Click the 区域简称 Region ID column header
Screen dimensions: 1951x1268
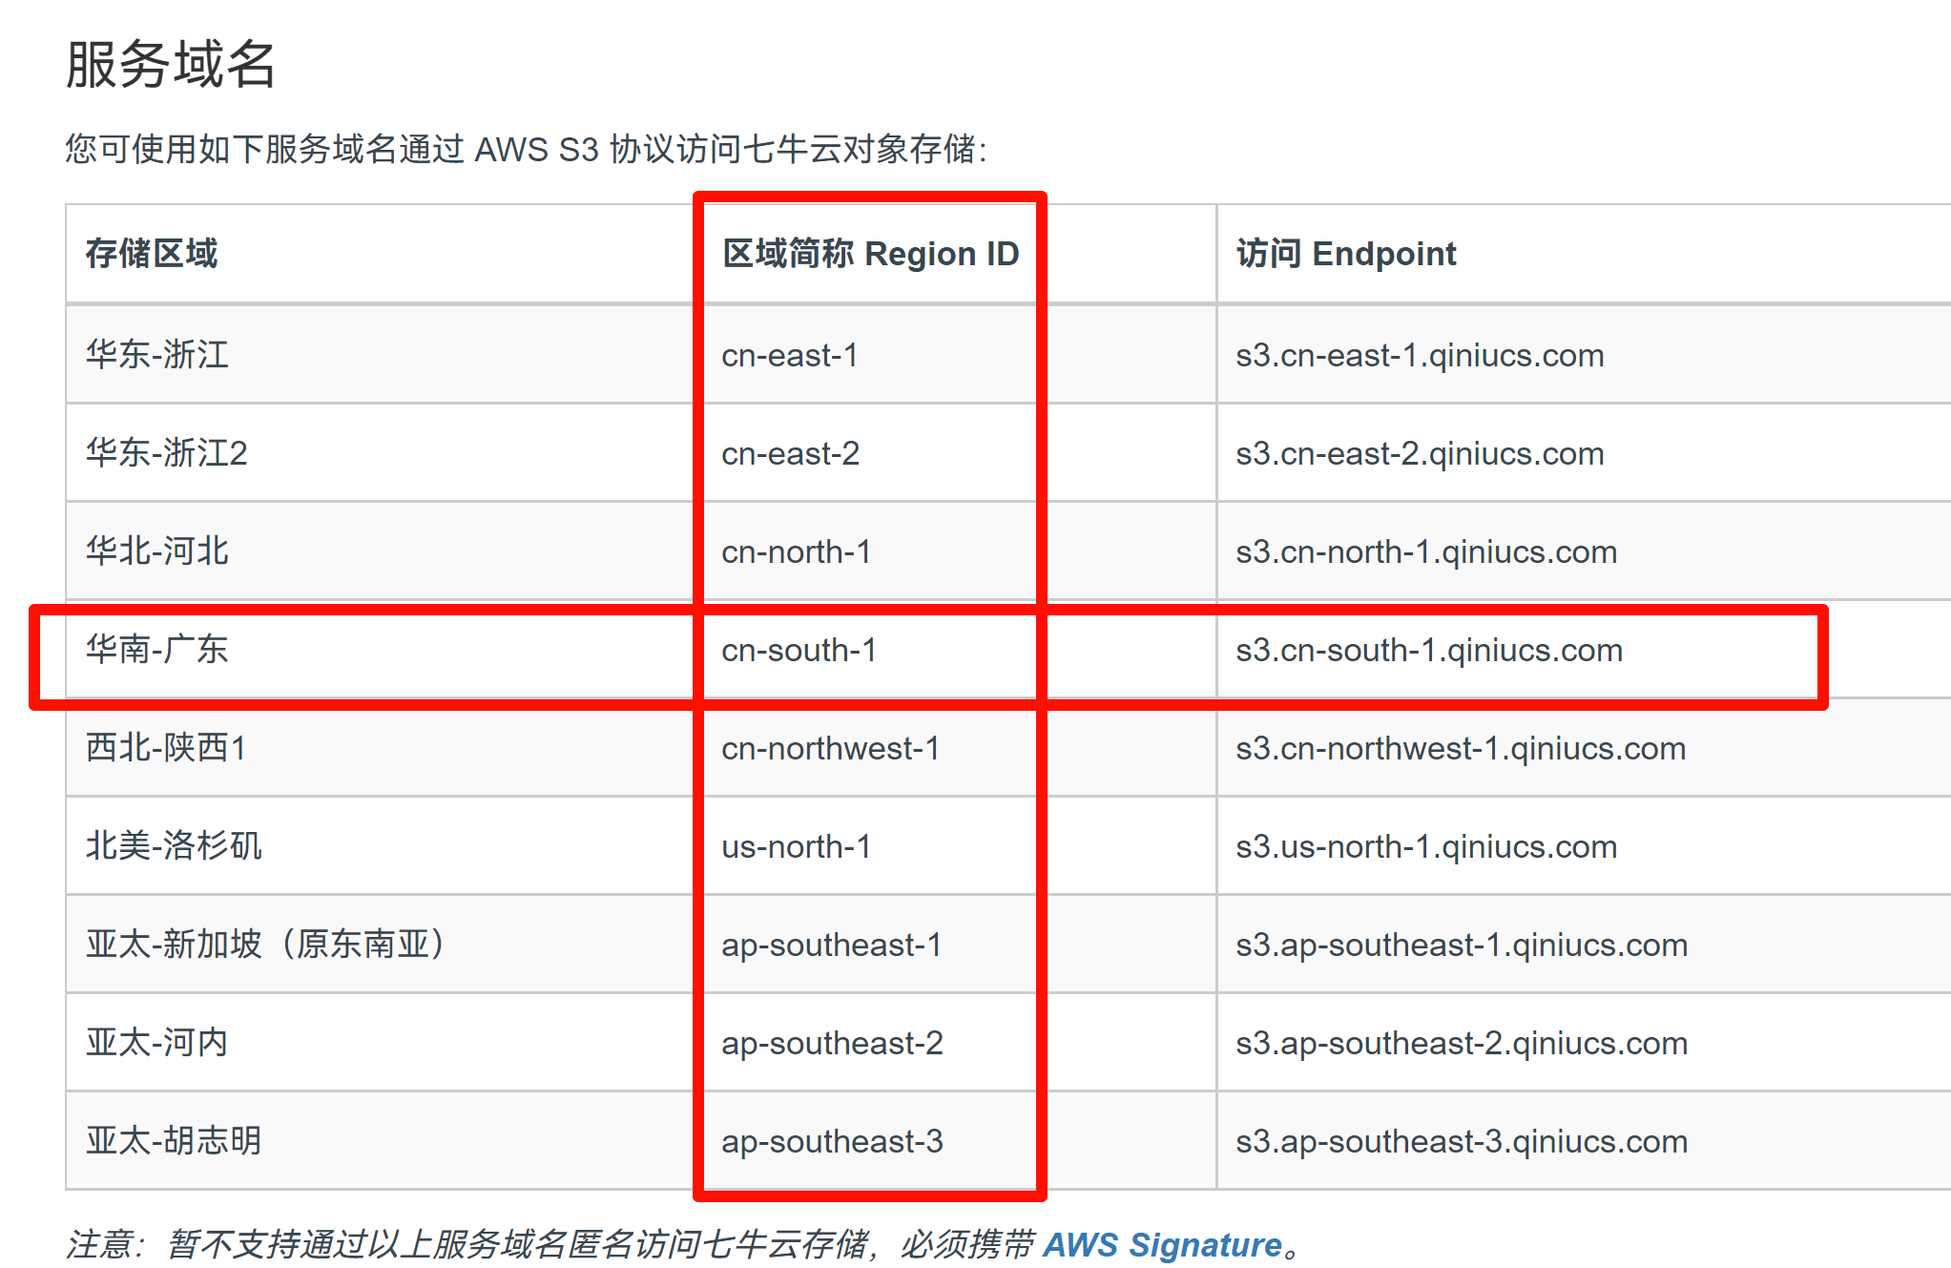[870, 254]
